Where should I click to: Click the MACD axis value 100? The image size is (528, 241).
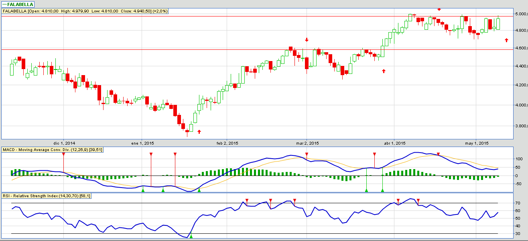coord(519,159)
